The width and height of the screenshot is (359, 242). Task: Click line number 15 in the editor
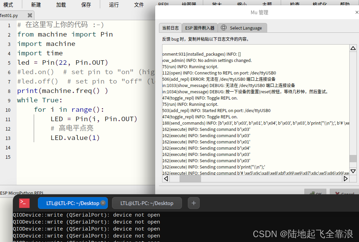tap(8, 157)
